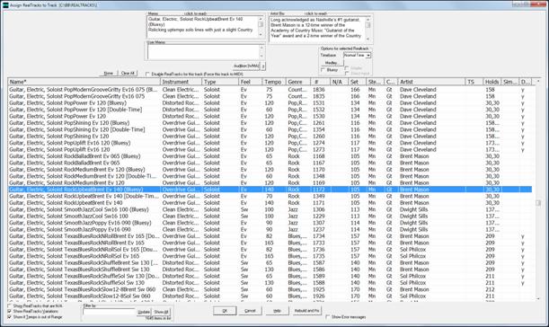549x327 pixels.
Task: Click the Audition (WMA) button
Action: tap(247, 66)
